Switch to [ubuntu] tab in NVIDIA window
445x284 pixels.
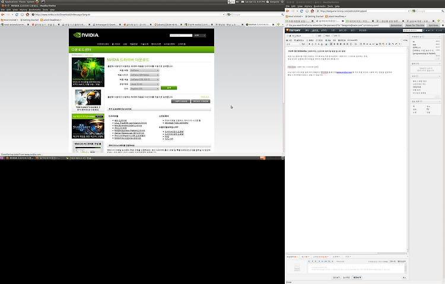[x=167, y=25]
